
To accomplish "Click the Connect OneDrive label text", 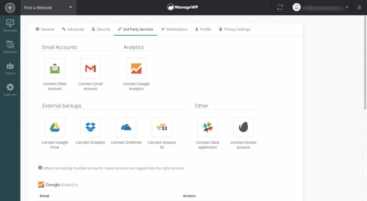I will (126, 142).
